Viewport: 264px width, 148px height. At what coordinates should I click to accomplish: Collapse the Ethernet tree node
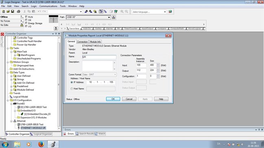[x=11, y=121]
